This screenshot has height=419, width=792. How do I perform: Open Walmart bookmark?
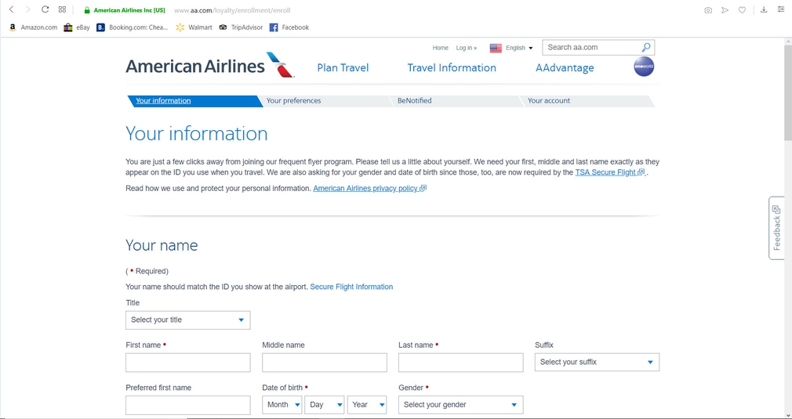[x=194, y=27]
